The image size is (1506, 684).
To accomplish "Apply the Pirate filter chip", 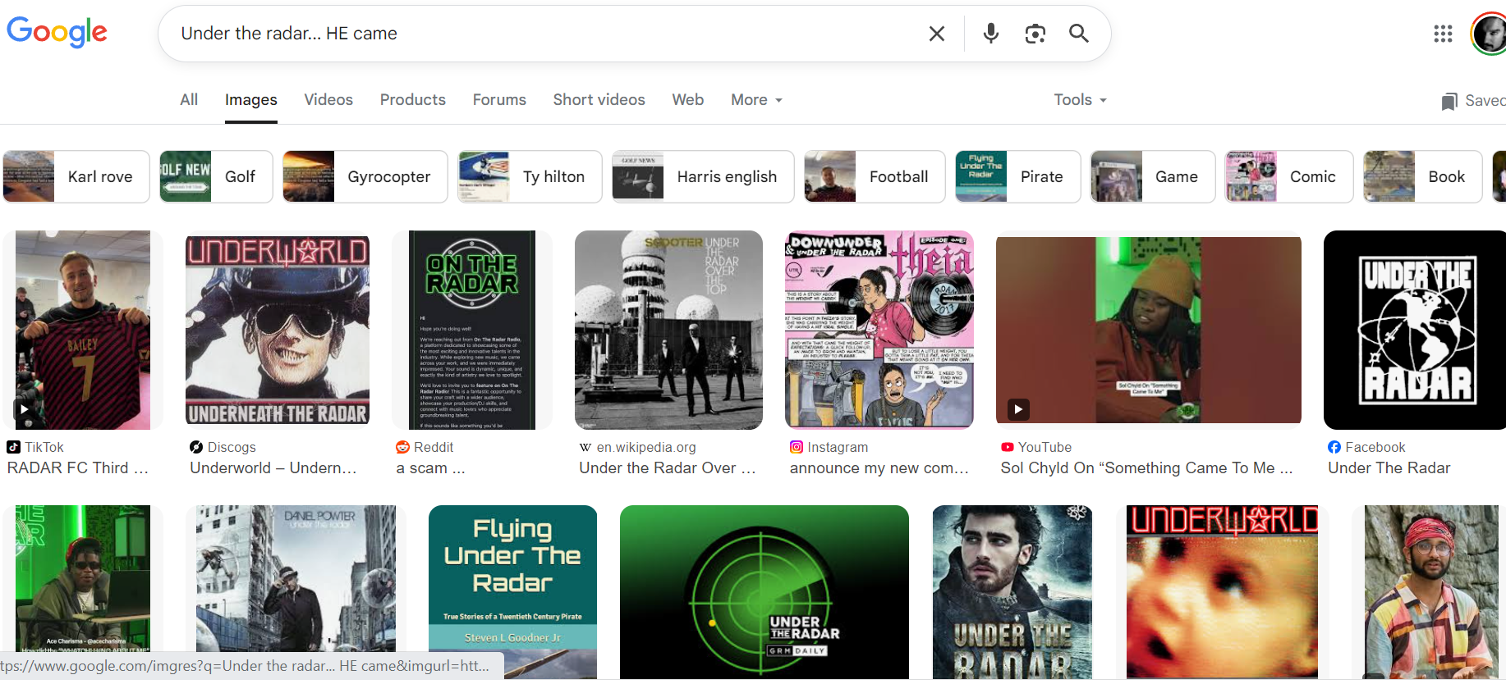I will tap(1017, 176).
